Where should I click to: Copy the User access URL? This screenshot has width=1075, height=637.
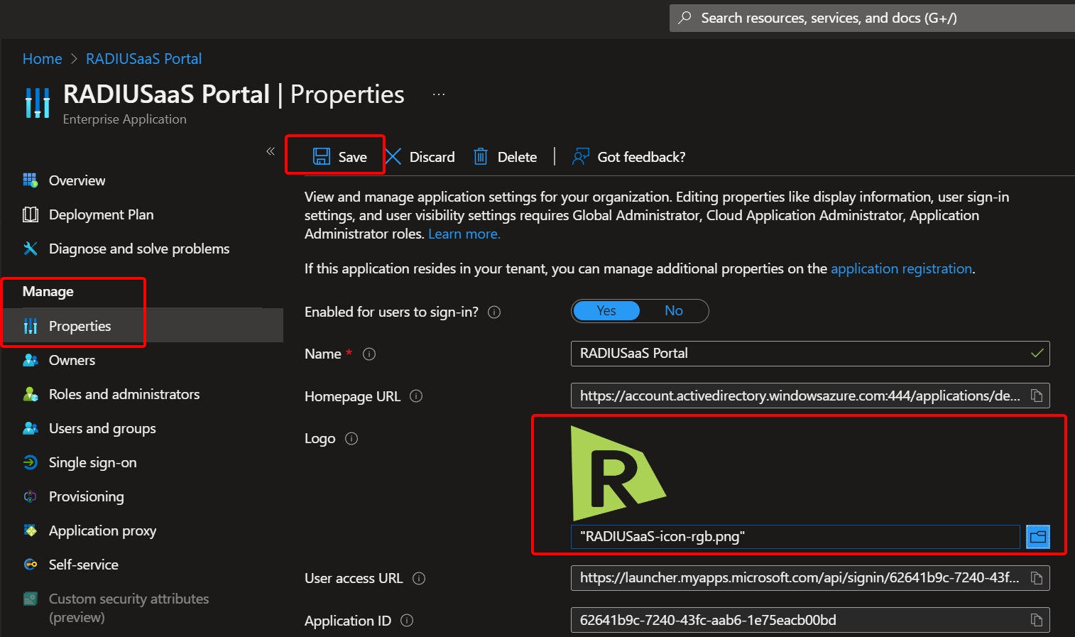[x=1037, y=578]
